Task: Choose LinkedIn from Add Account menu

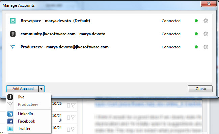Action: 29,114
